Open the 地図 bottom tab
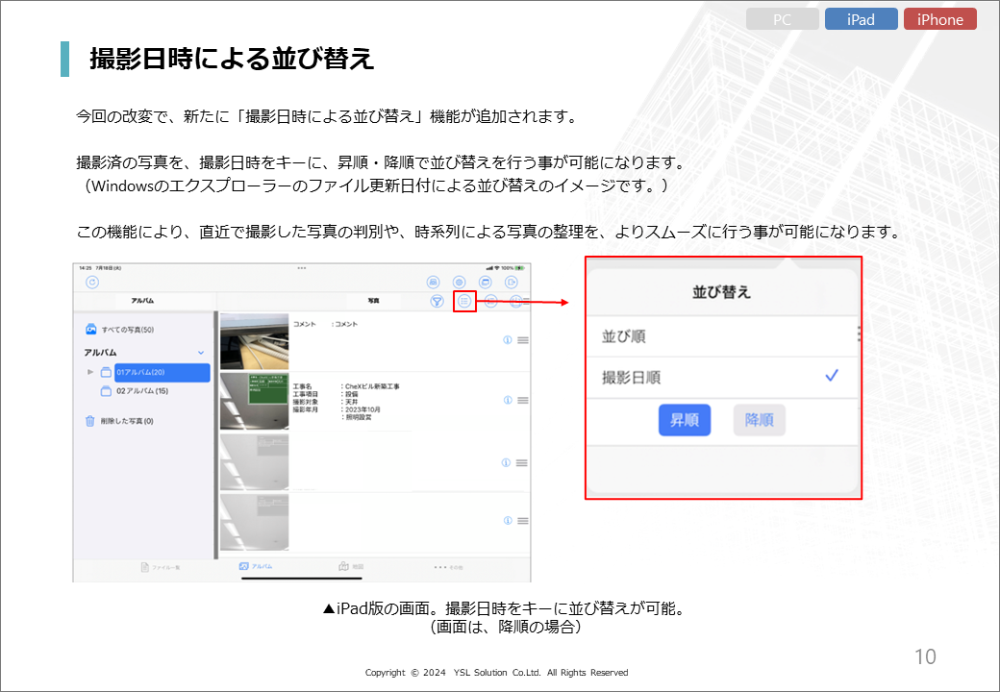The width and height of the screenshot is (1000, 692). pyautogui.click(x=351, y=567)
